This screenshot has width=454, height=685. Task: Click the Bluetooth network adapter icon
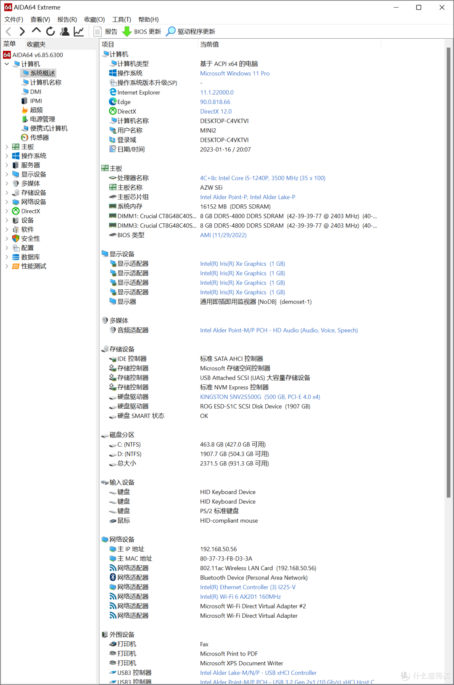(113, 577)
